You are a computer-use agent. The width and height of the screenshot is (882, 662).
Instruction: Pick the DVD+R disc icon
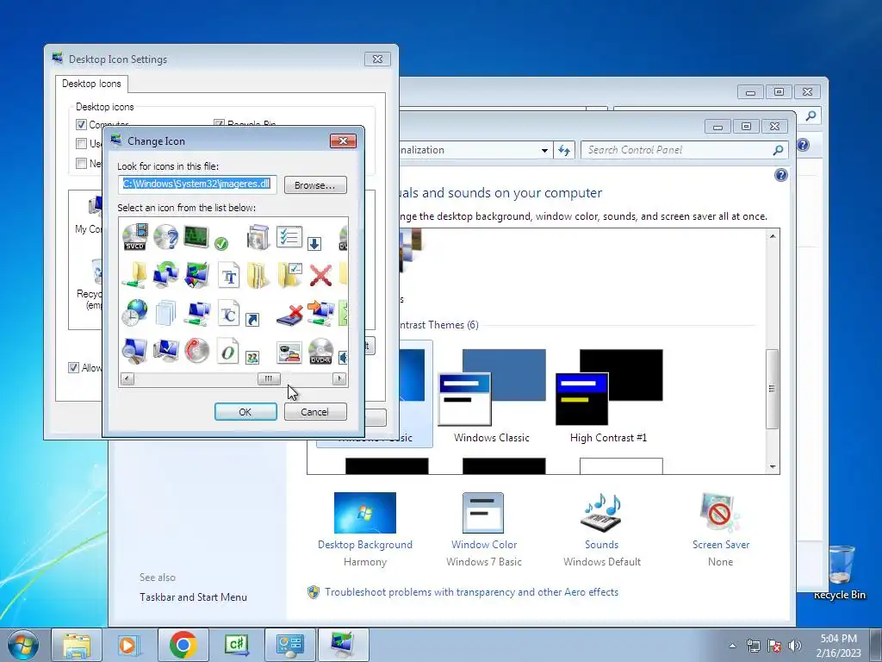(x=320, y=352)
